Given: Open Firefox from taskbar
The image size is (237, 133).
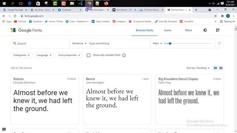Looking at the screenshot, I should coord(106,3).
